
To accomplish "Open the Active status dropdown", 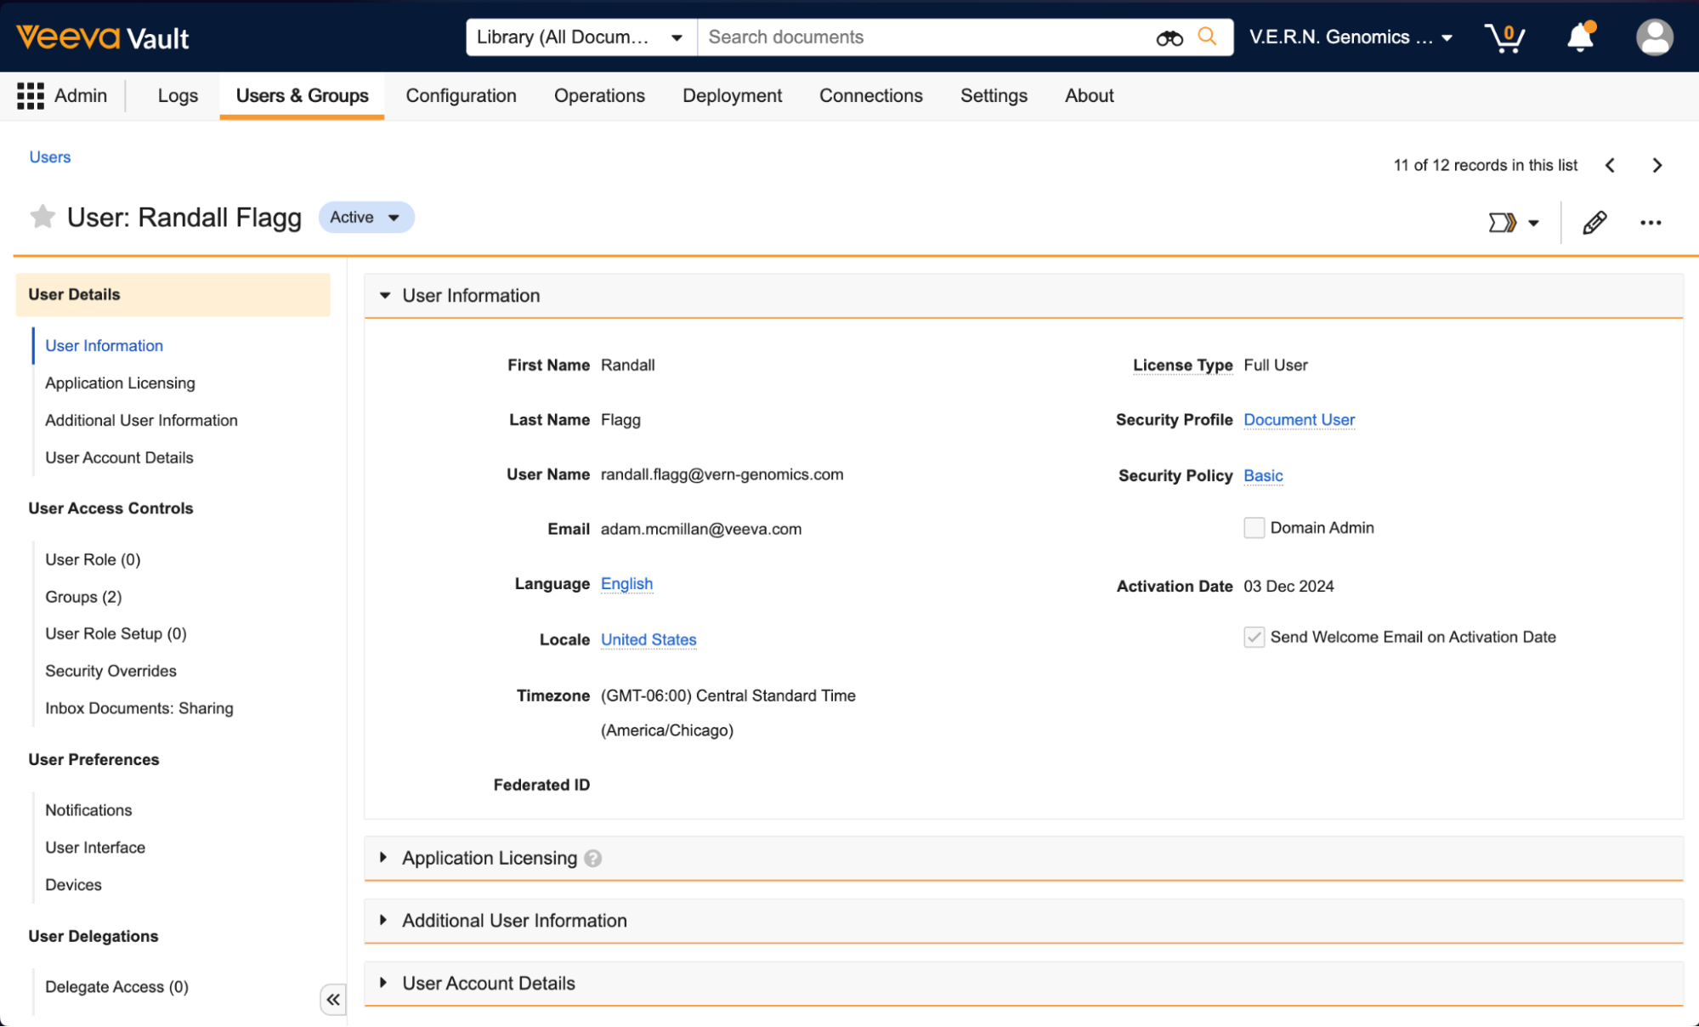I will [366, 218].
